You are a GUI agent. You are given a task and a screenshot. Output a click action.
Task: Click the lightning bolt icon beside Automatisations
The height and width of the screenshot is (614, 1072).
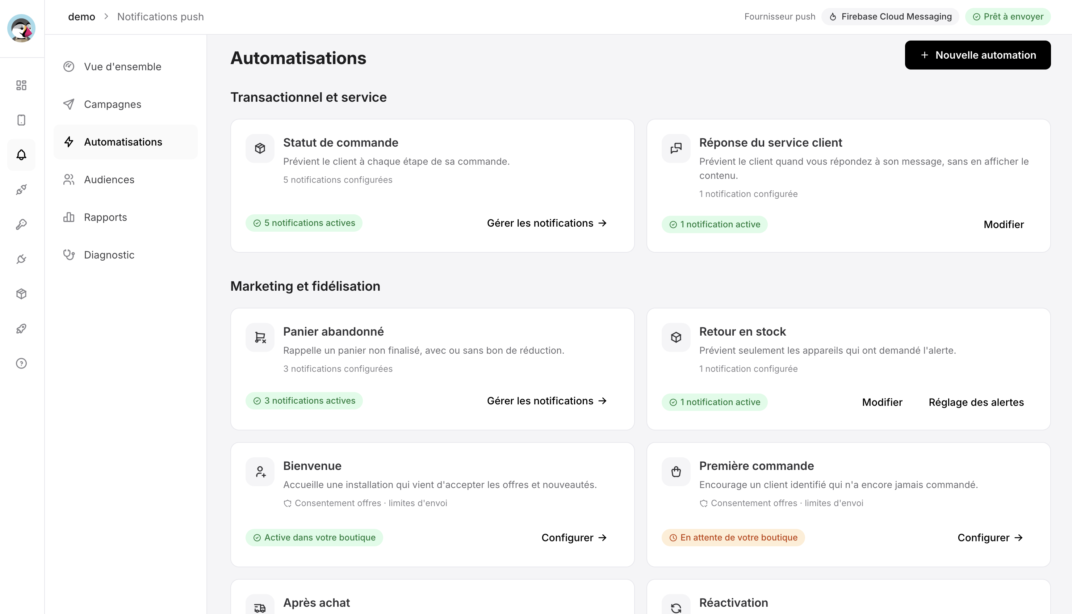pos(69,142)
